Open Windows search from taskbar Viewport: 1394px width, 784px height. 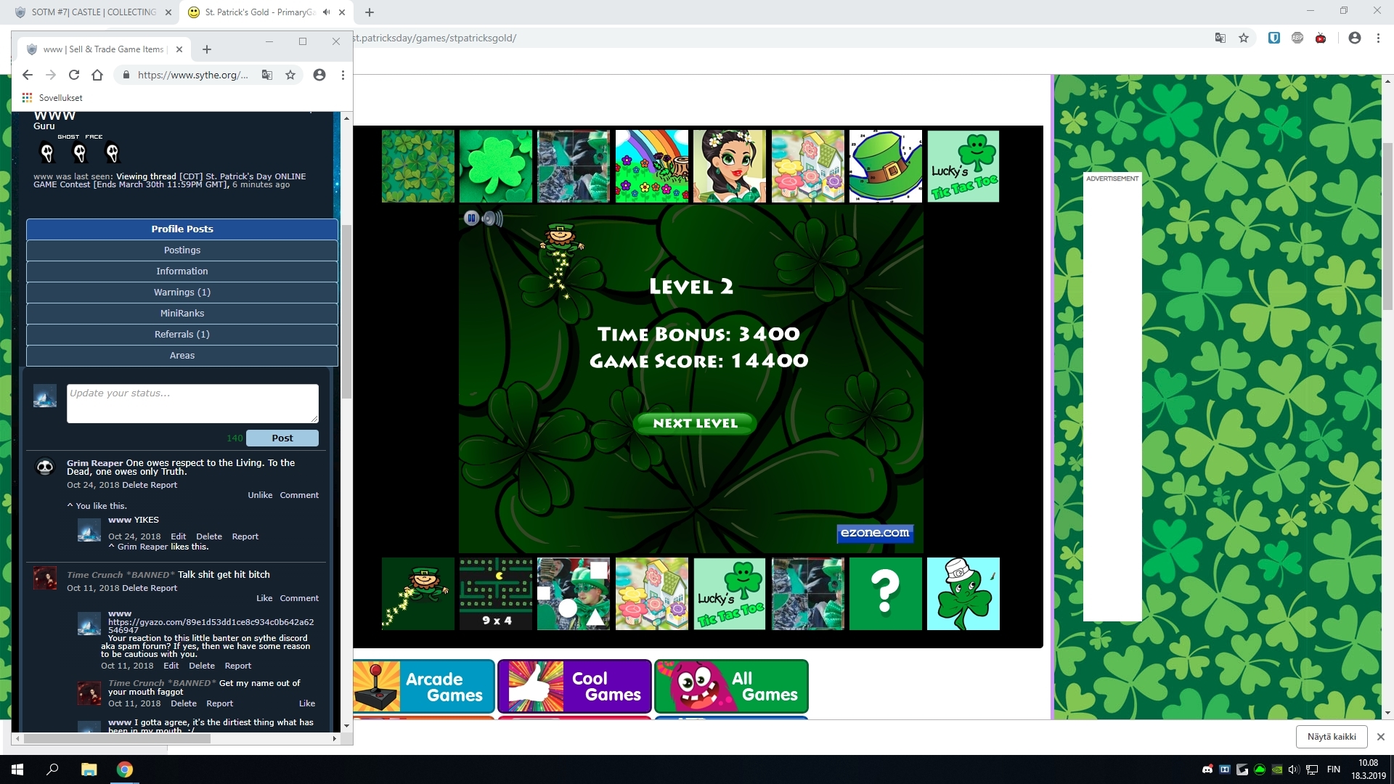click(52, 769)
